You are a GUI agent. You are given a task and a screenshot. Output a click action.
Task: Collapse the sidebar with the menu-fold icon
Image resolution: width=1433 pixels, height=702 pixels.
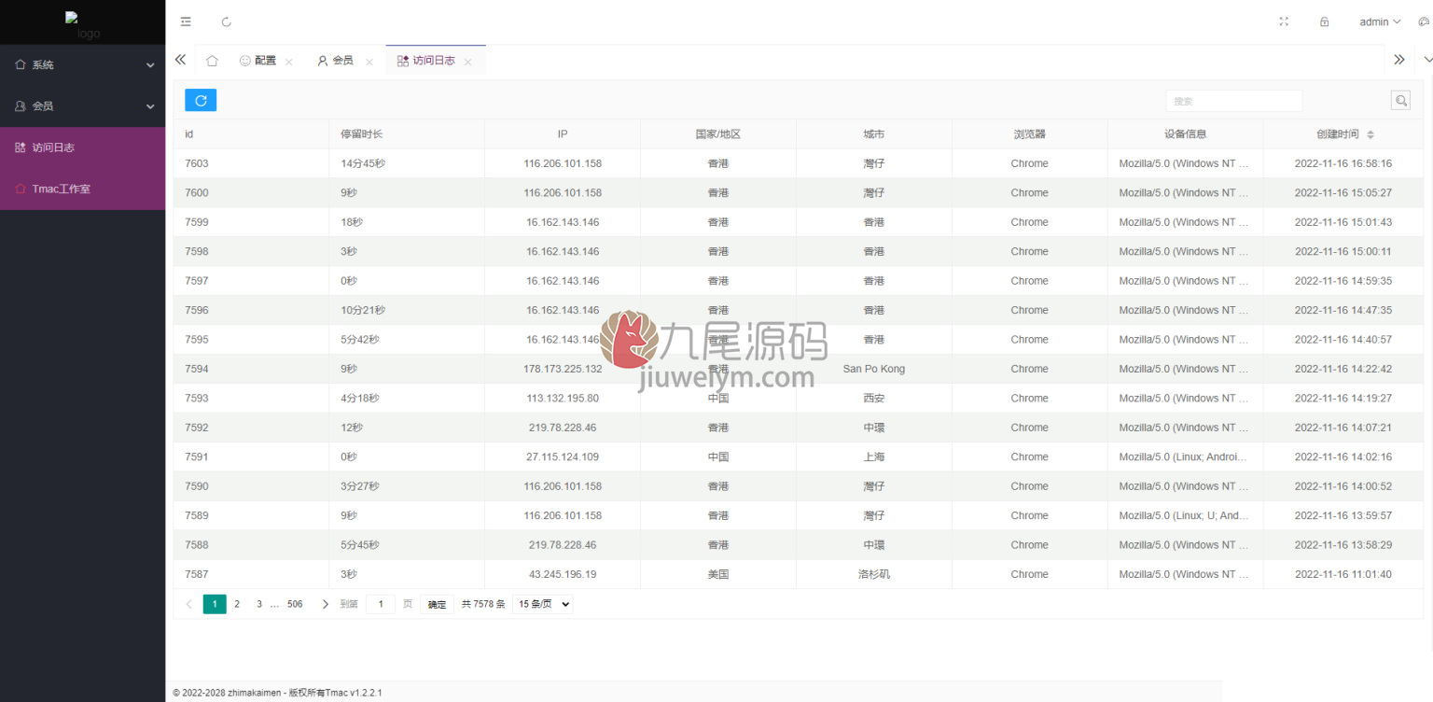[186, 21]
